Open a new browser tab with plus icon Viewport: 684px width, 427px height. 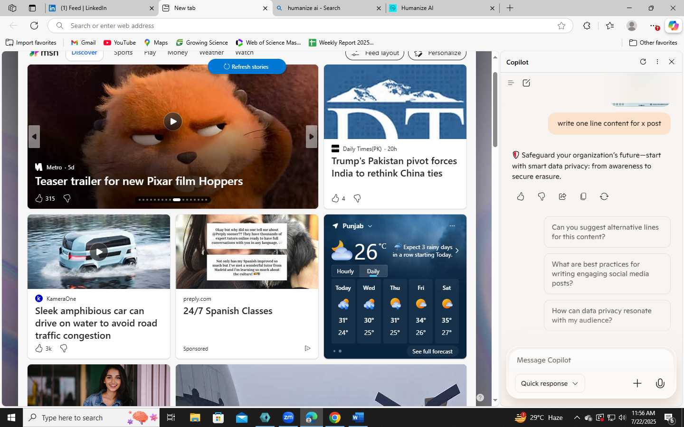click(x=510, y=8)
